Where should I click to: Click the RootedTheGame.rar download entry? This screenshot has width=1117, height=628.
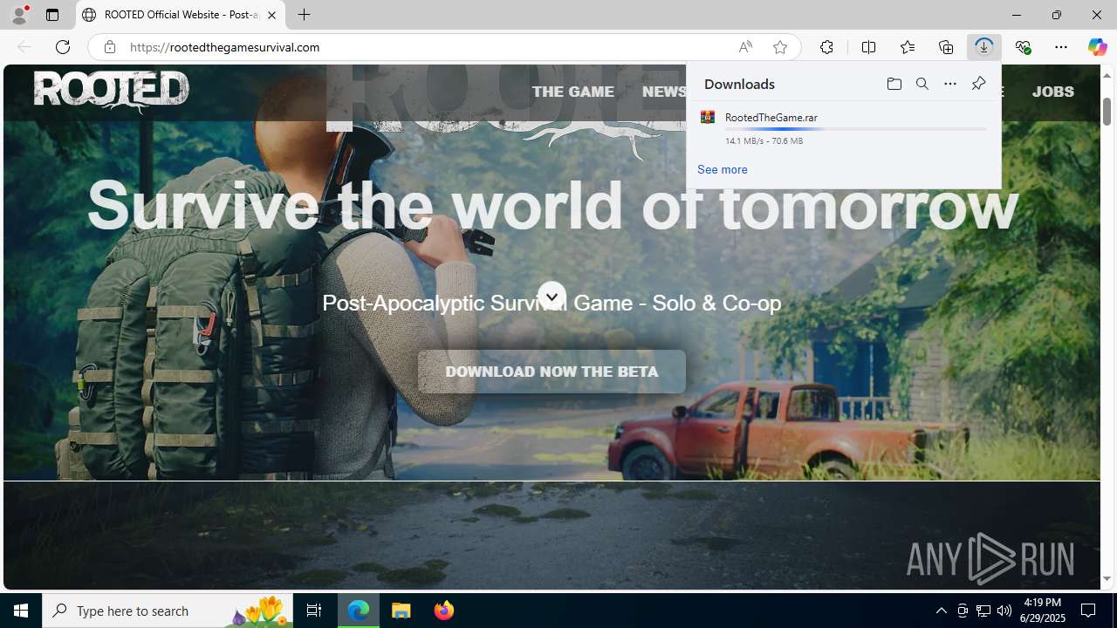point(844,128)
